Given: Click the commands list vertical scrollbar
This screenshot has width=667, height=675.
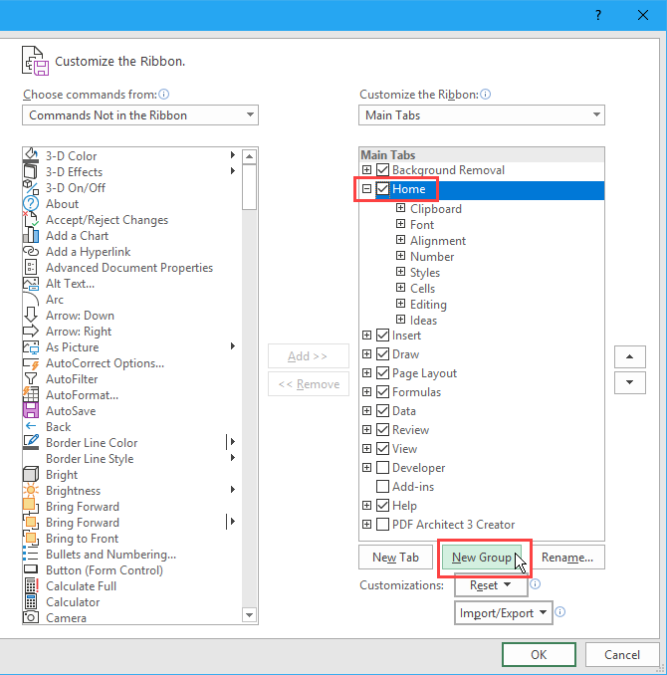Looking at the screenshot, I should 250,398.
